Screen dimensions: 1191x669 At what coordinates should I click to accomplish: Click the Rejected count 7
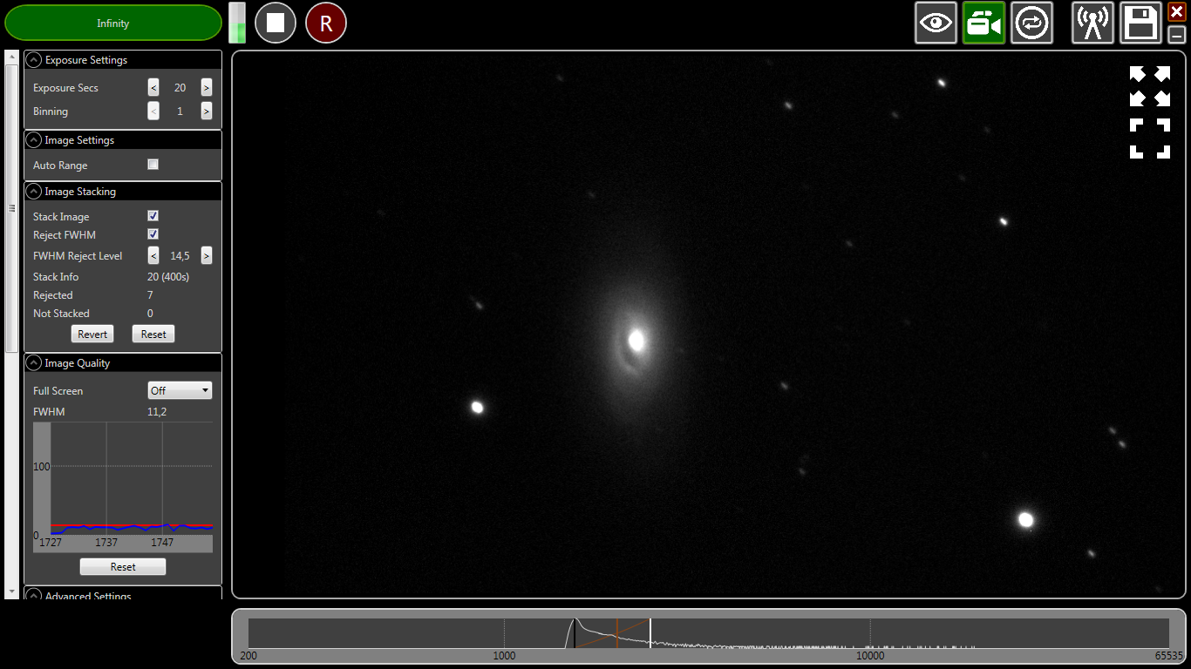(150, 295)
